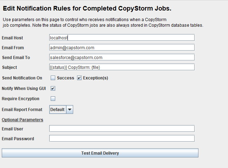
Task: Click the Email Password input field
Action: (x=122, y=138)
